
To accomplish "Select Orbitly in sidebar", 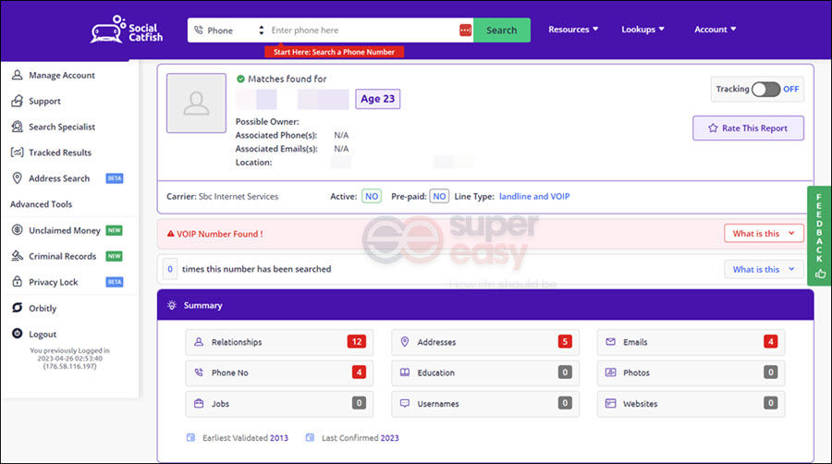I will 43,308.
